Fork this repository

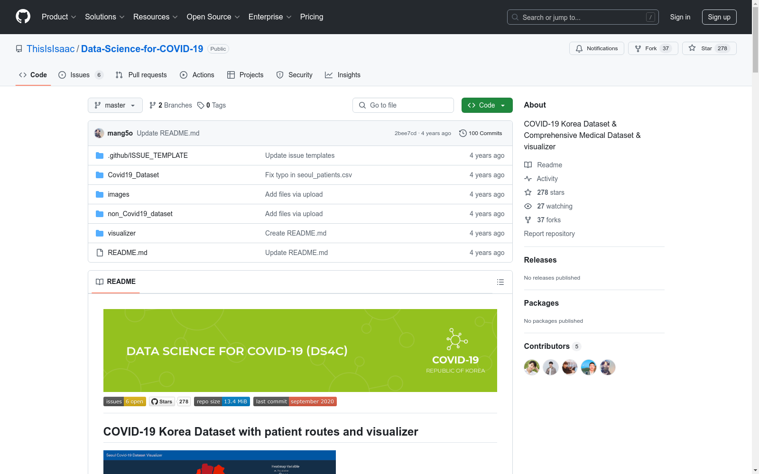point(653,48)
